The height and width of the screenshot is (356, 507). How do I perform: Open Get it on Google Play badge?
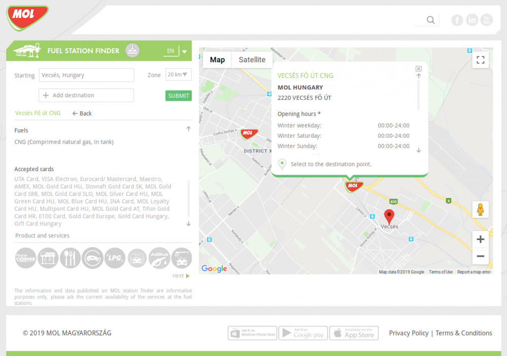pyautogui.click(x=303, y=333)
